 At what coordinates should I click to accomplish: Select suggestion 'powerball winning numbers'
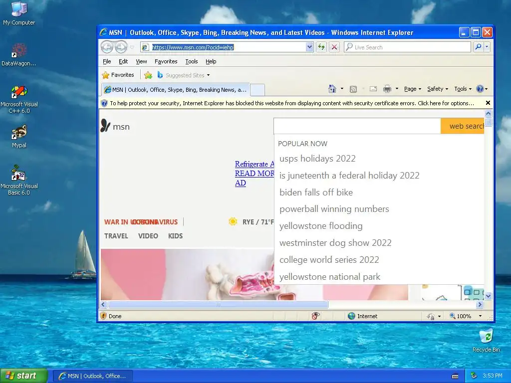pyautogui.click(x=334, y=209)
